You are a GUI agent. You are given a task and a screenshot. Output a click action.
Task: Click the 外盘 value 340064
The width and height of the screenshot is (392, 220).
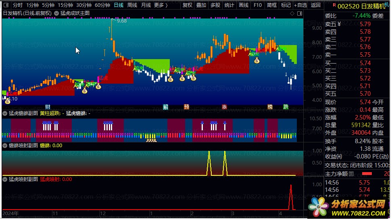(361, 133)
